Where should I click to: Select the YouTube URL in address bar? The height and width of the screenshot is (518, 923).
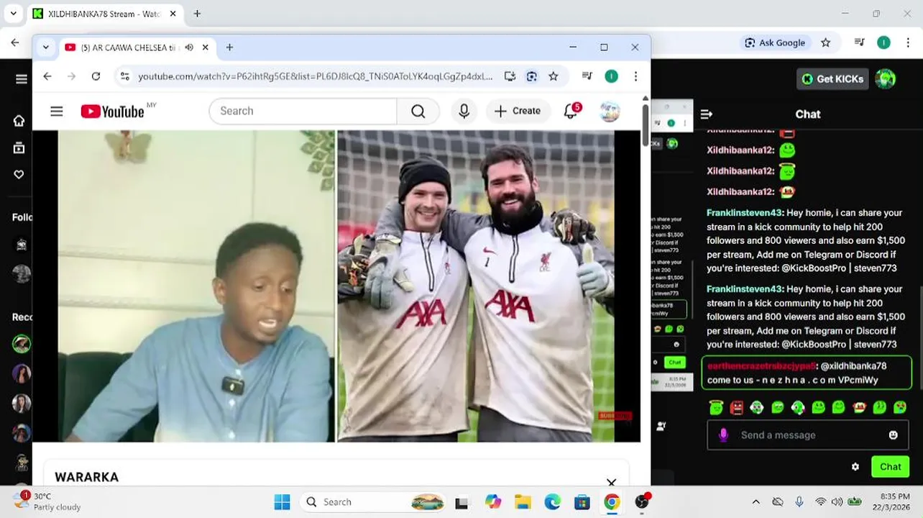coord(316,76)
